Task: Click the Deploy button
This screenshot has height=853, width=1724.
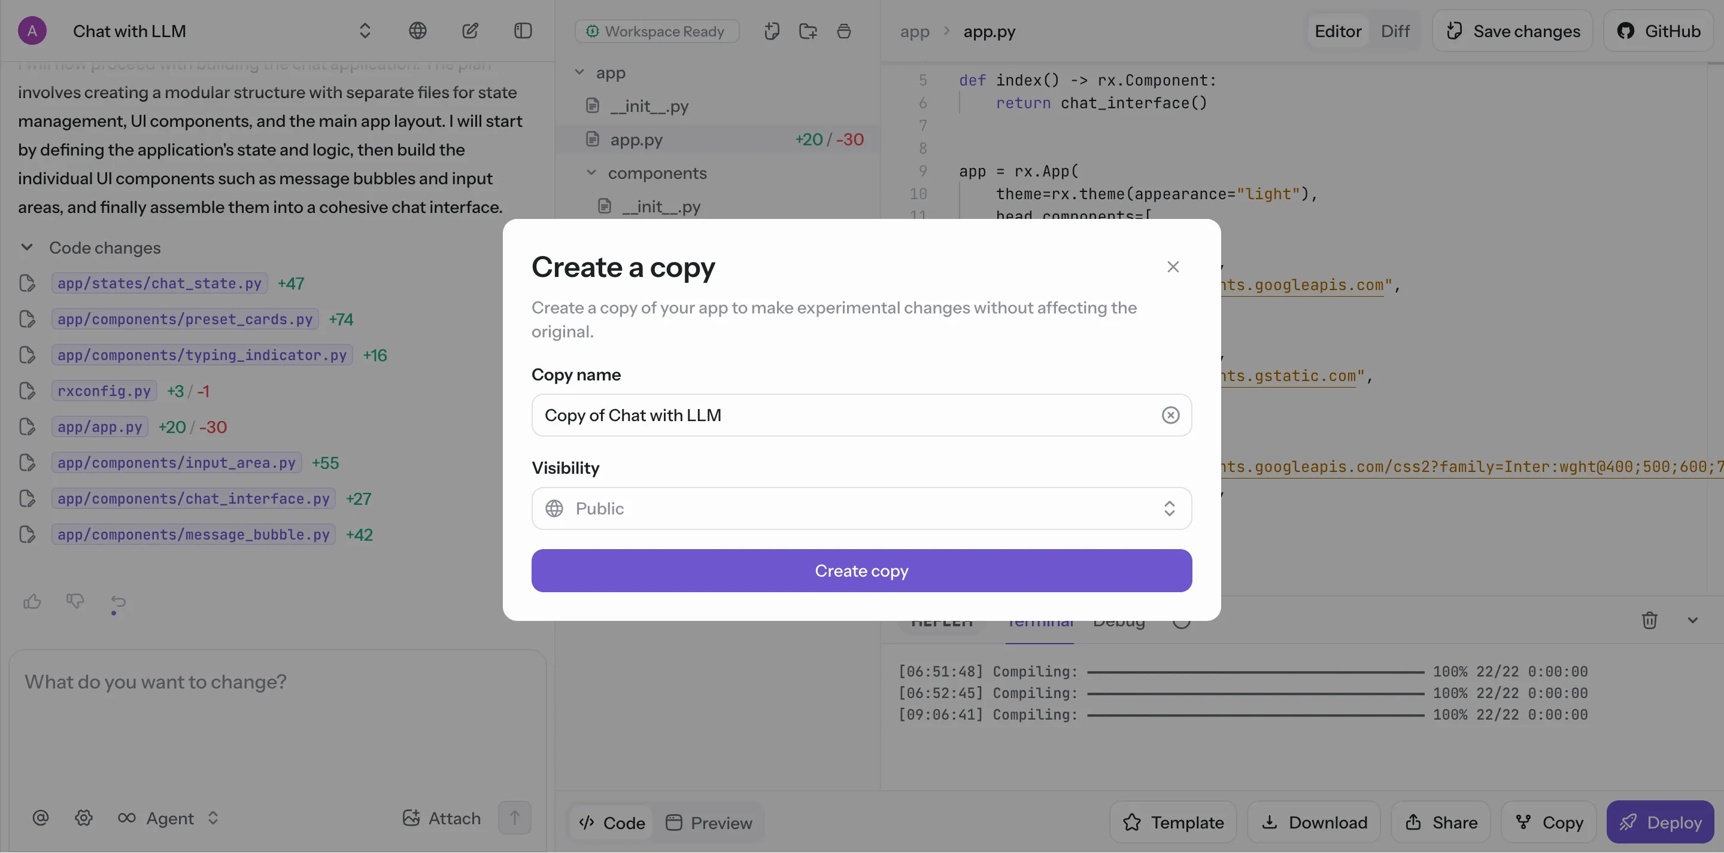Action: (x=1660, y=821)
